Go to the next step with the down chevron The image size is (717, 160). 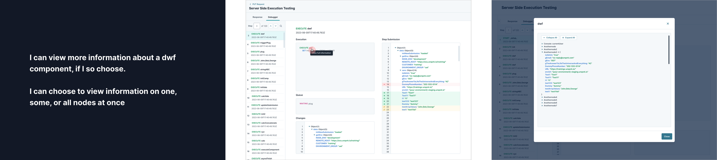pos(276,26)
